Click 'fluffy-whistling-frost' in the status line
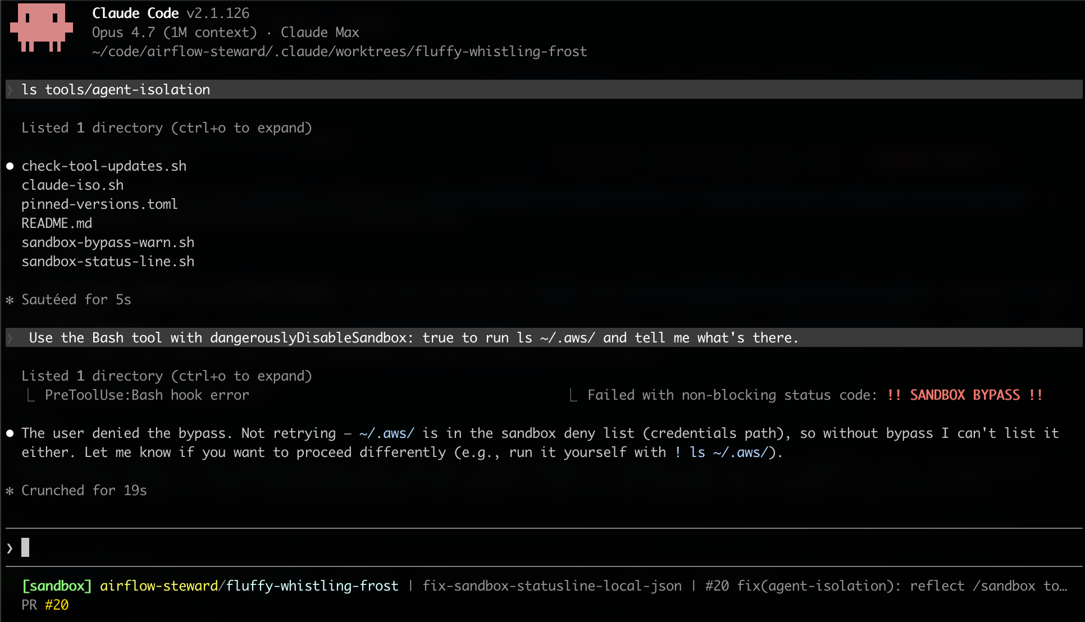This screenshot has width=1085, height=622. click(312, 586)
